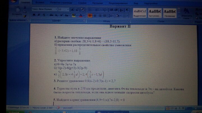Image resolution: width=202 pixels, height=113 pixels.
Task: Select Justify alignment
Action: coord(105,16)
